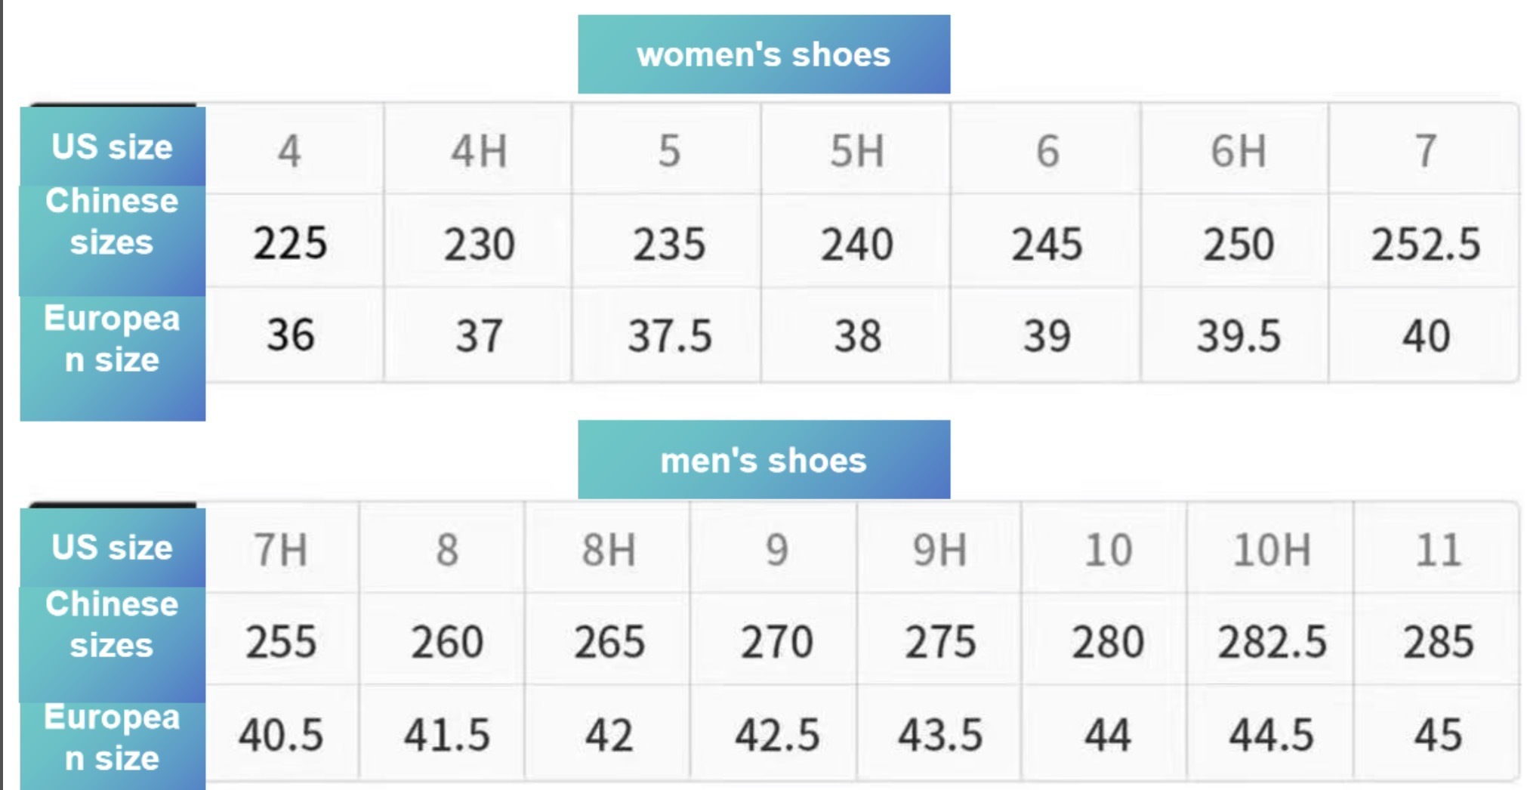Select the European size 44.5 cell
1527x790 pixels.
click(1272, 734)
